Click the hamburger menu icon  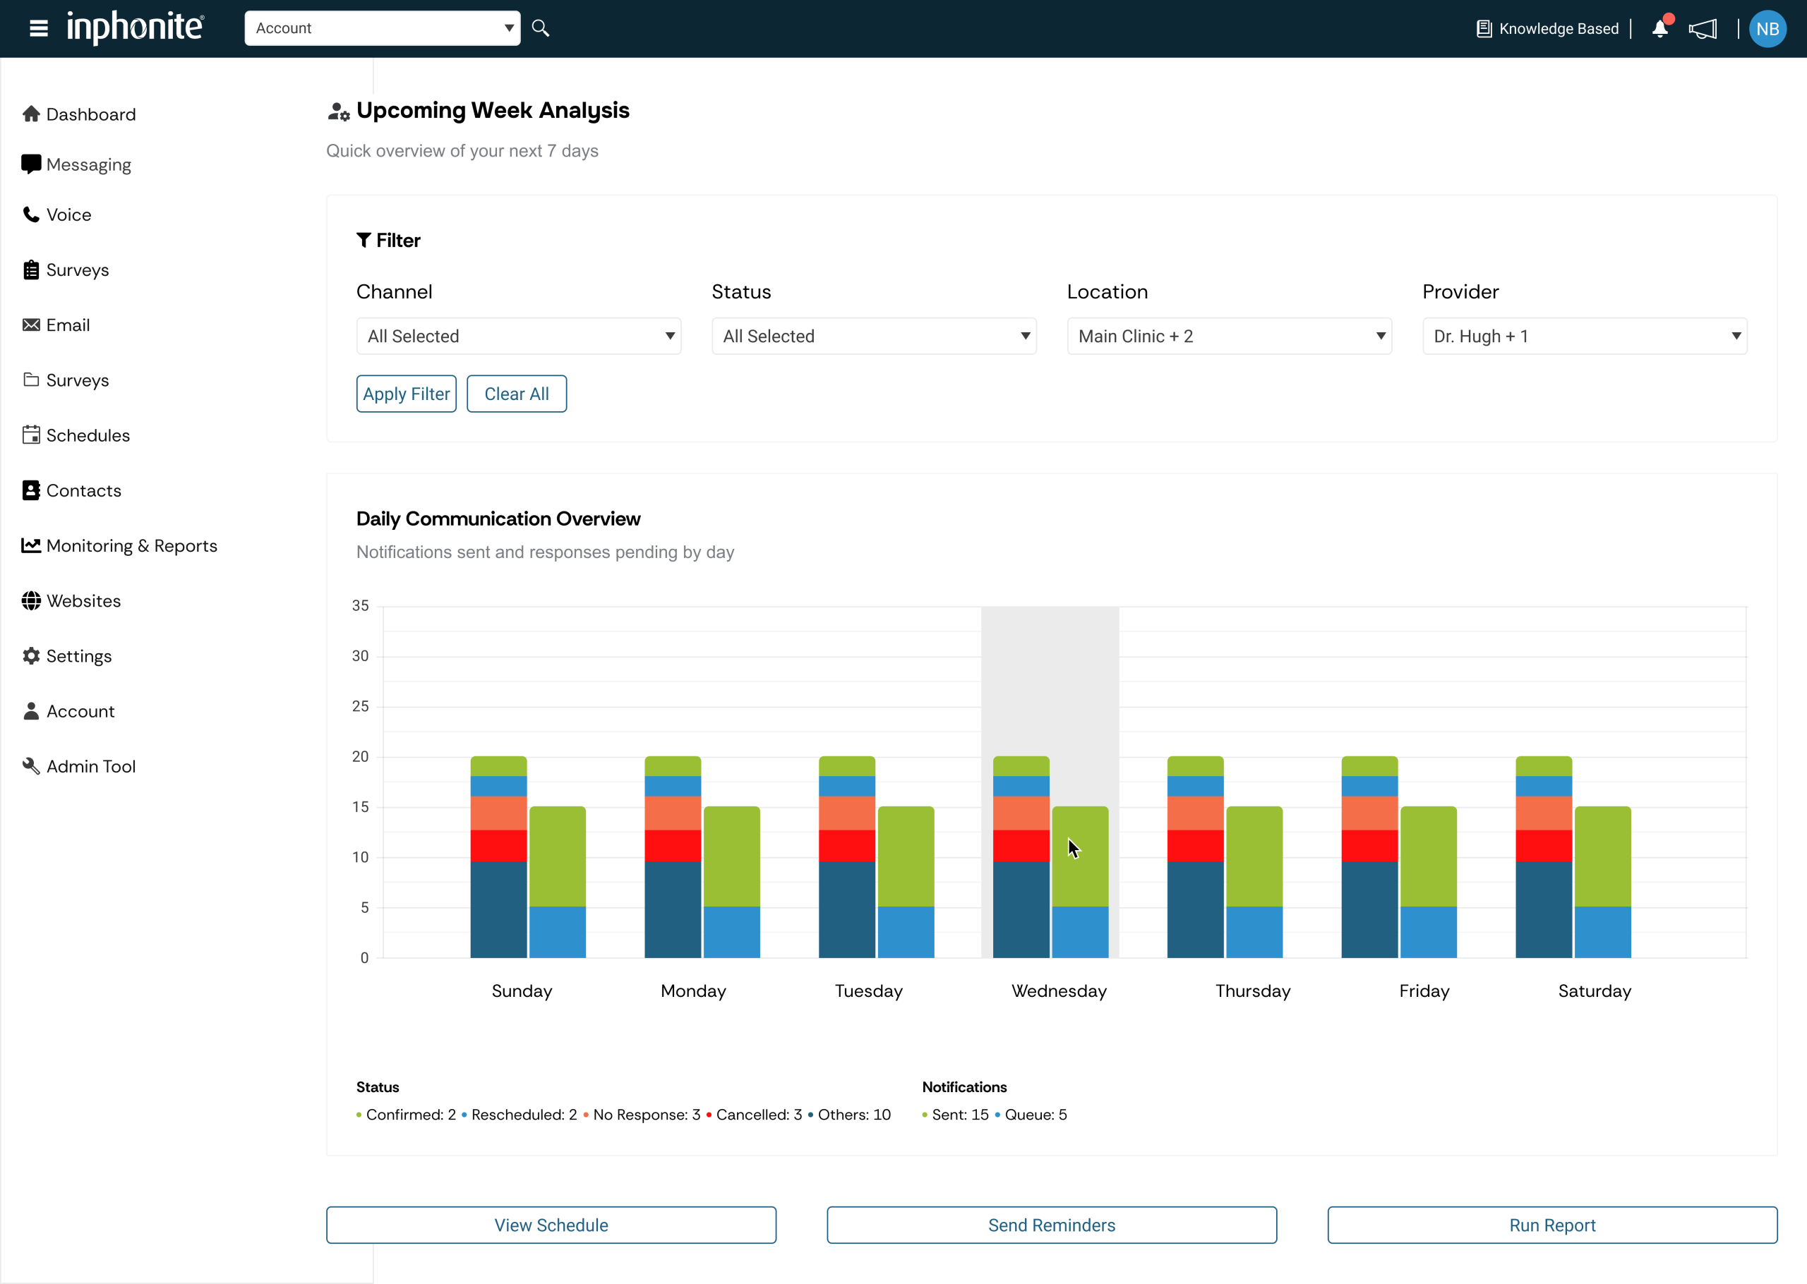click(39, 28)
